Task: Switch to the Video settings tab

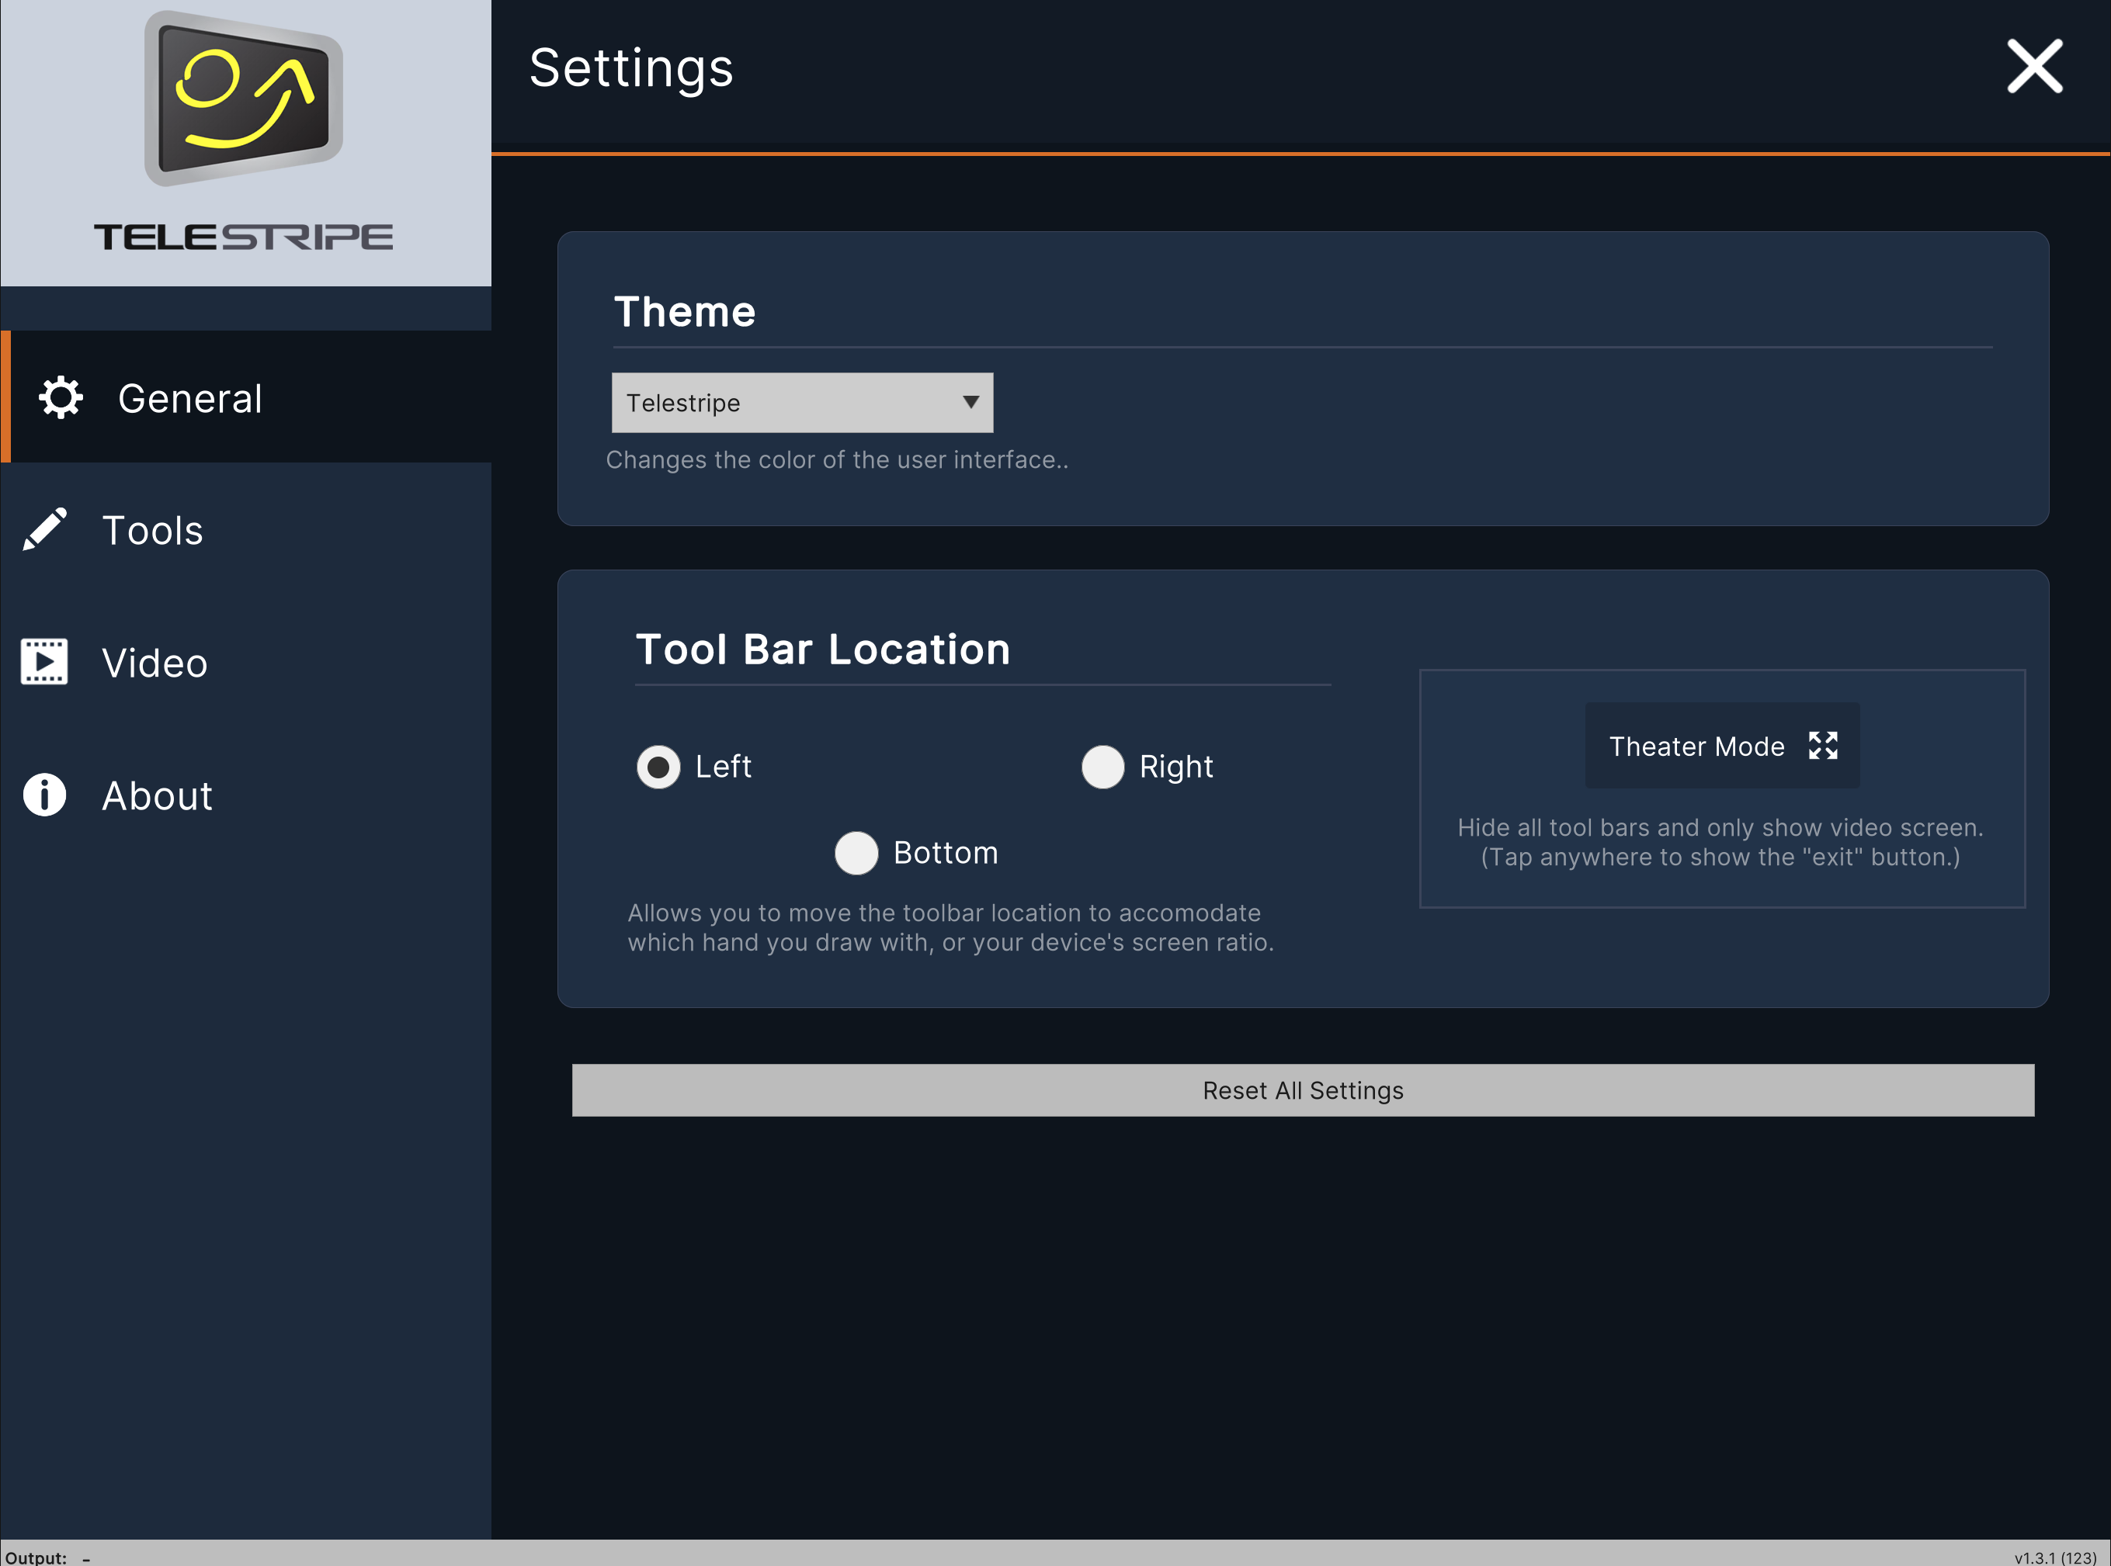Action: pyautogui.click(x=155, y=663)
